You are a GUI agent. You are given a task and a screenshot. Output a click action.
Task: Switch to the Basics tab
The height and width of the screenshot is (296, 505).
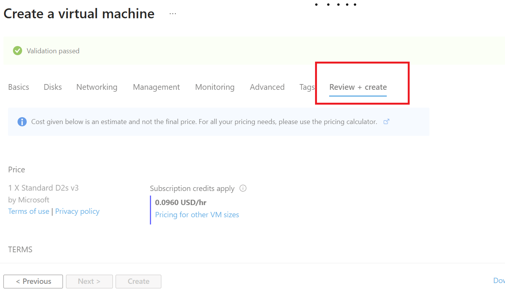click(19, 87)
